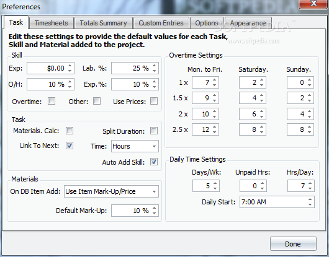This screenshot has height=257, width=329.
Task: Tick the Split Duration checkbox
Action: 154,131
